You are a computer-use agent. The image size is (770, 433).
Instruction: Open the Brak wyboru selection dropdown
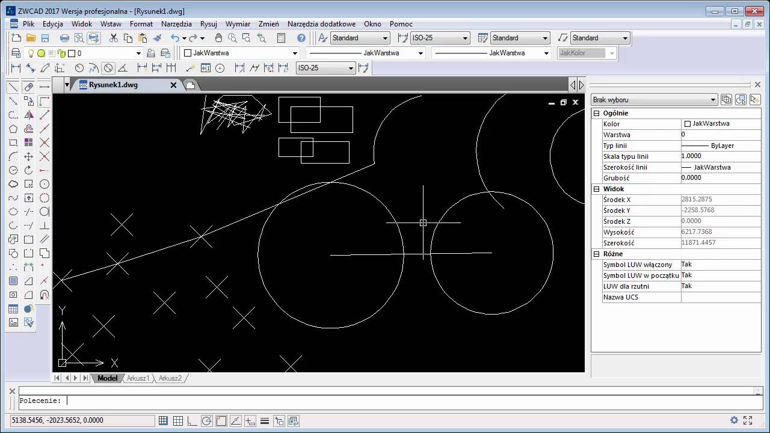pos(654,100)
